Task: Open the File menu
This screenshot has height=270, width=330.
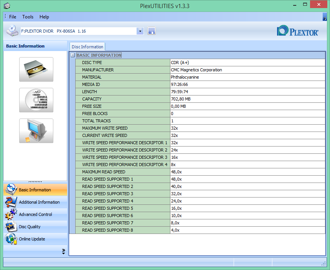Action: [13, 17]
